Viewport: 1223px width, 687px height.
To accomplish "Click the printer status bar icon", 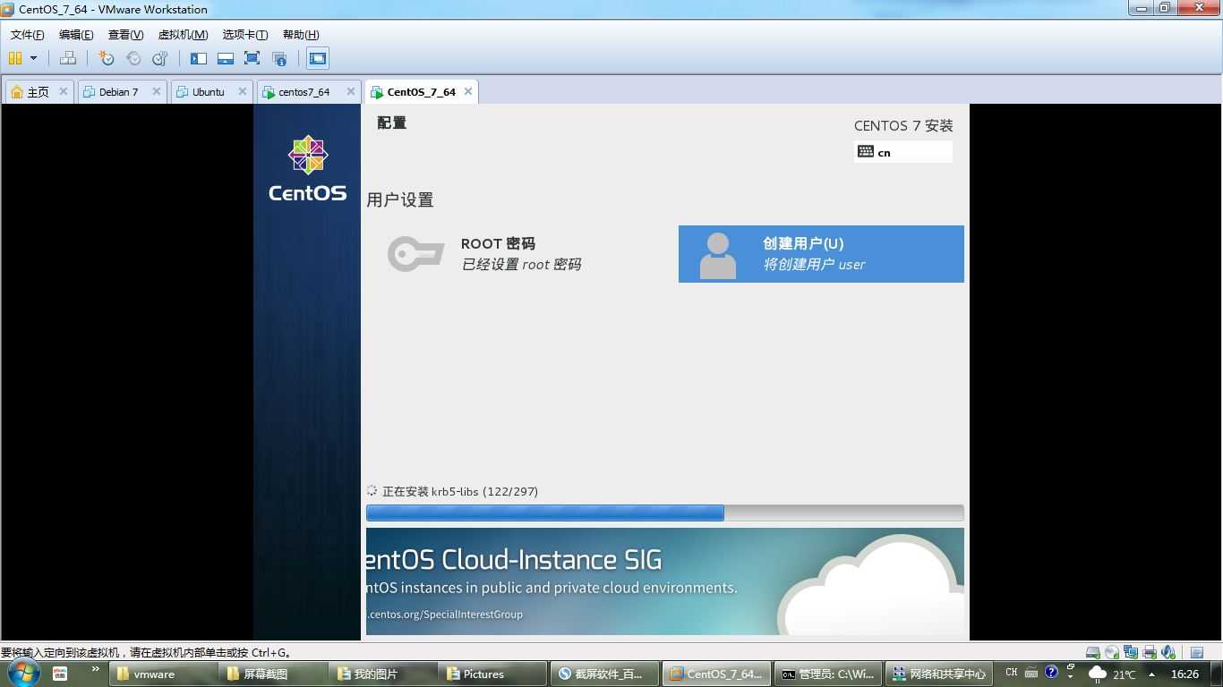I will pyautogui.click(x=1150, y=652).
